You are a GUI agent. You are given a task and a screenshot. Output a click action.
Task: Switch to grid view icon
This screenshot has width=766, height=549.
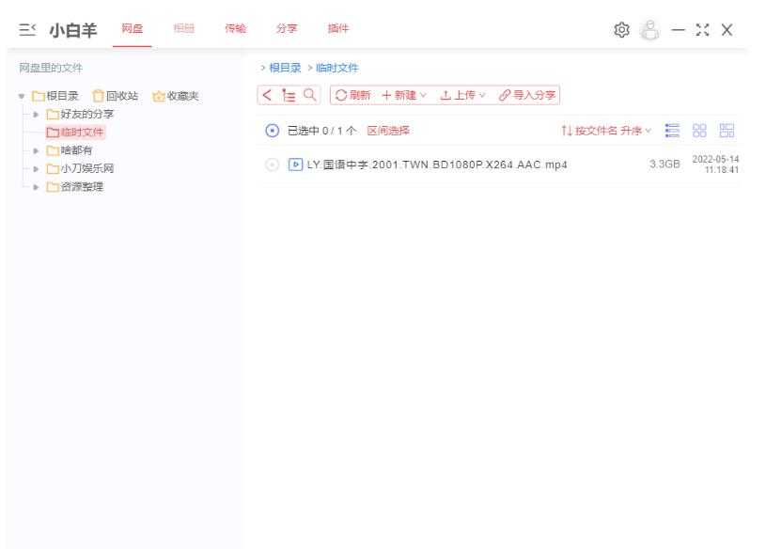click(699, 132)
